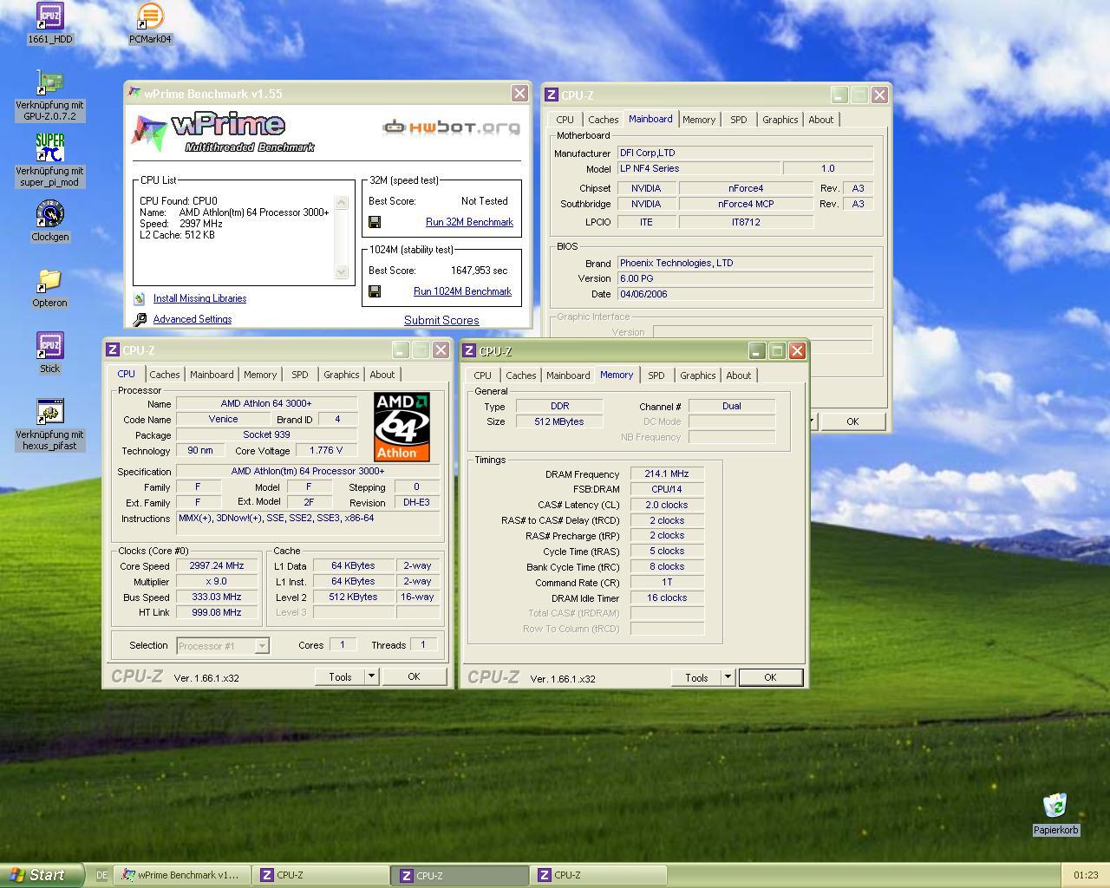Click the Tools button in the Memory window

696,677
